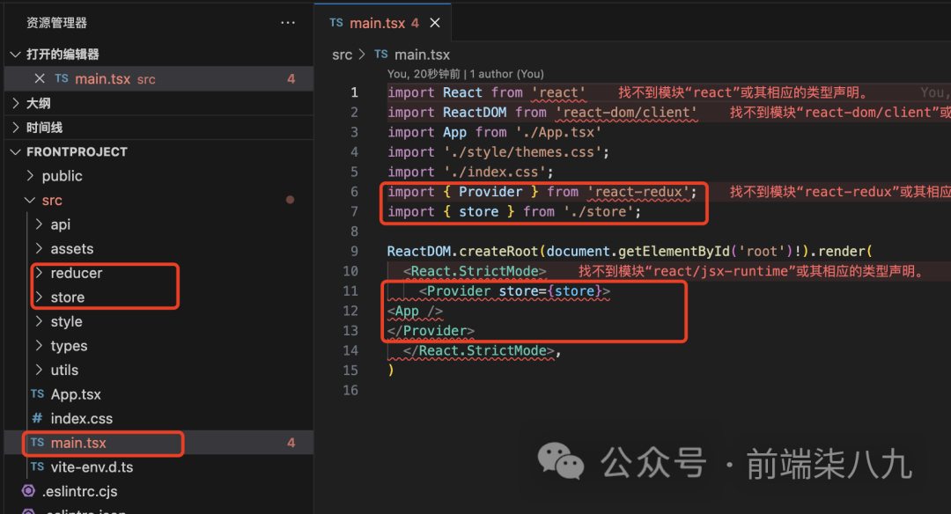951x514 pixels.
Task: Open App.tsx from file tree
Action: click(76, 394)
